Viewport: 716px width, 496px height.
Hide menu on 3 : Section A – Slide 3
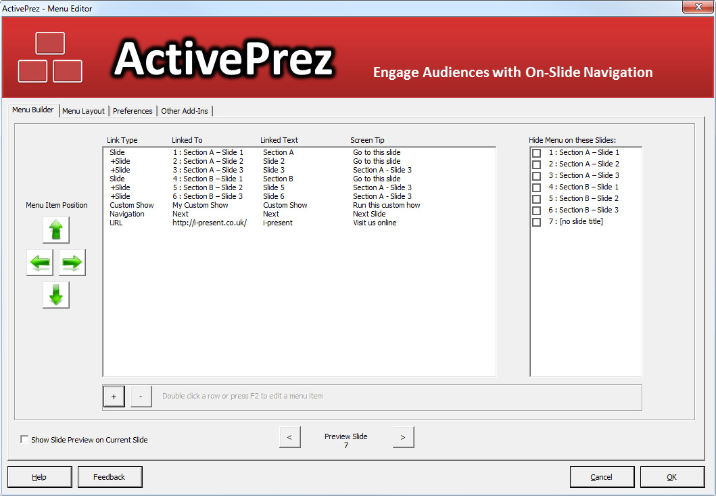coord(537,175)
